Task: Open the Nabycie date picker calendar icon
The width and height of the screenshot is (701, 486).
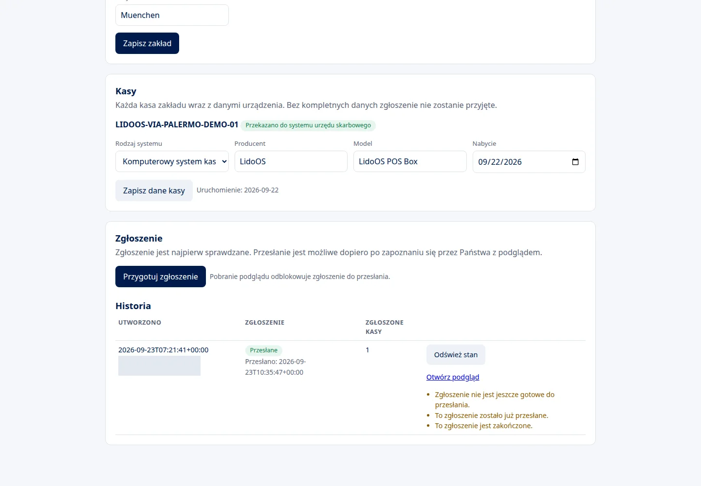Action: (575, 162)
